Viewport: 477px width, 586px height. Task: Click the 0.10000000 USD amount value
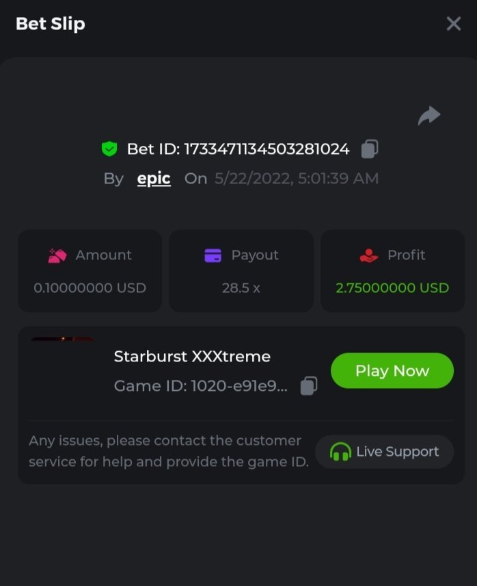[x=90, y=288]
